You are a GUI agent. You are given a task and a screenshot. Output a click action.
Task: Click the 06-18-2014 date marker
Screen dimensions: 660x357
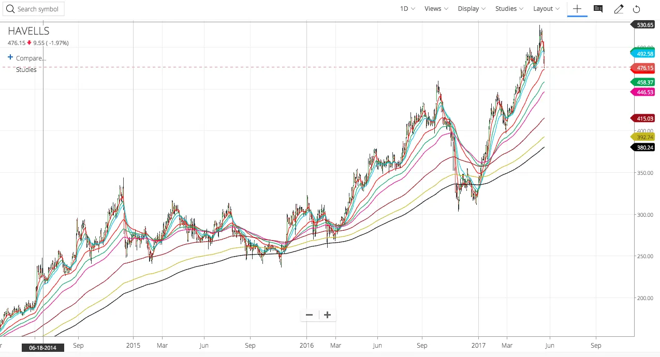pyautogui.click(x=42, y=348)
